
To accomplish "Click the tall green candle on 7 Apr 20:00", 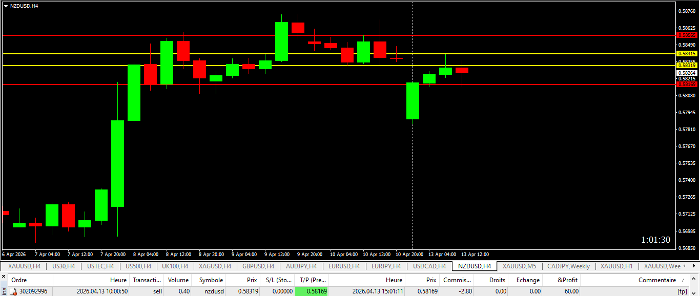I will click(118, 163).
